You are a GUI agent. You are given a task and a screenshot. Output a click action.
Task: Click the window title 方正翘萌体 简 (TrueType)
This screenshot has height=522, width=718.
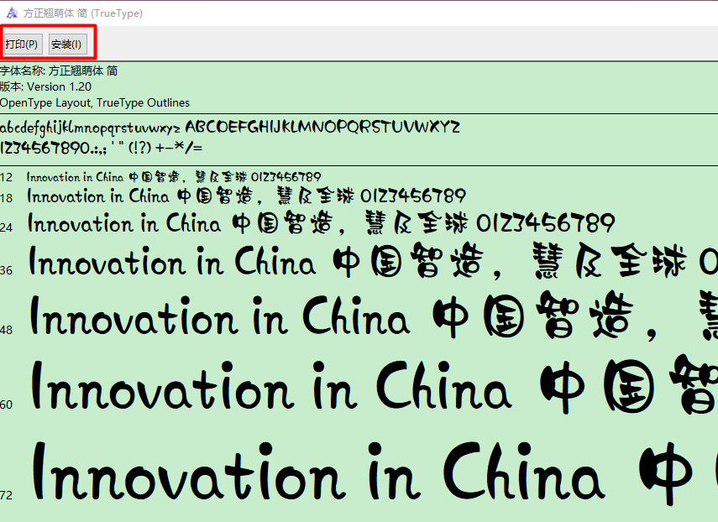click(x=83, y=13)
